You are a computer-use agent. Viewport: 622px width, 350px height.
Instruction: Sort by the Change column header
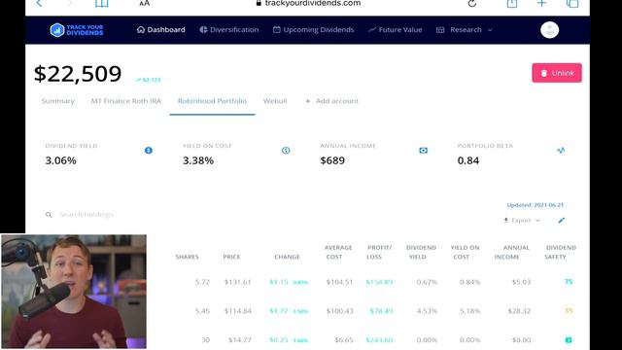pyautogui.click(x=287, y=257)
